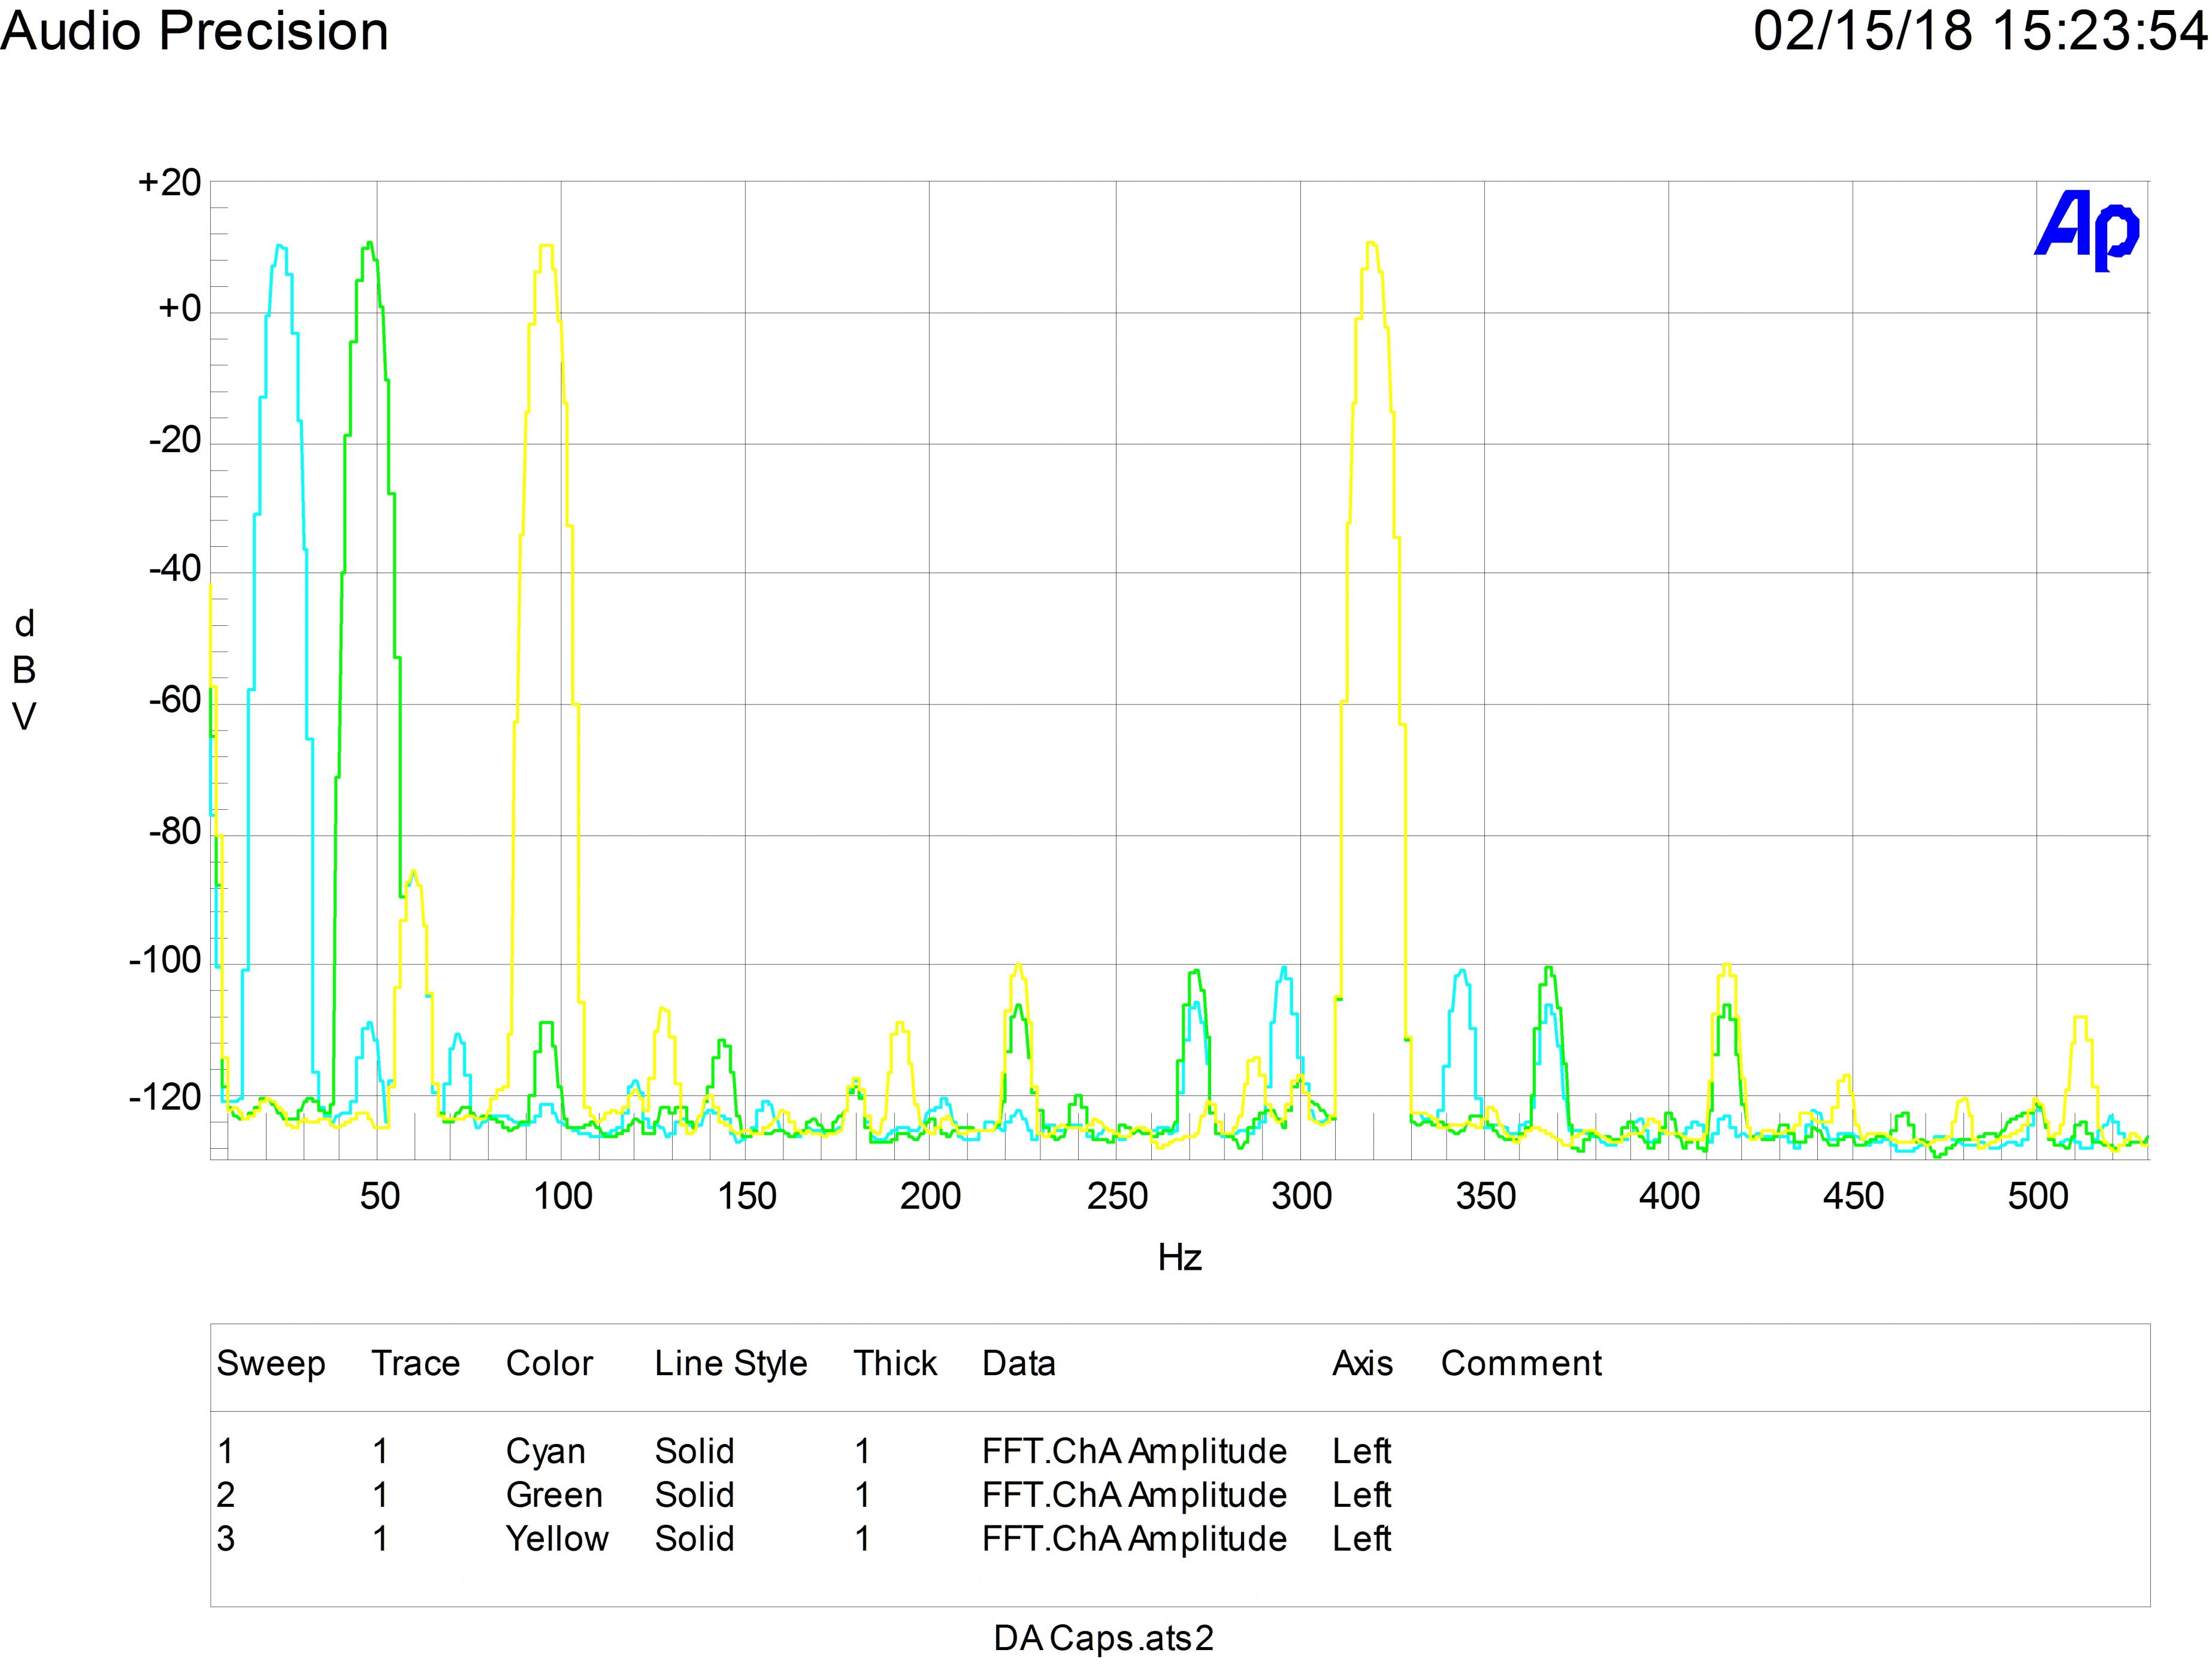Click the '150' x-axis tick label
The image size is (2212, 1677).
coord(747,1196)
